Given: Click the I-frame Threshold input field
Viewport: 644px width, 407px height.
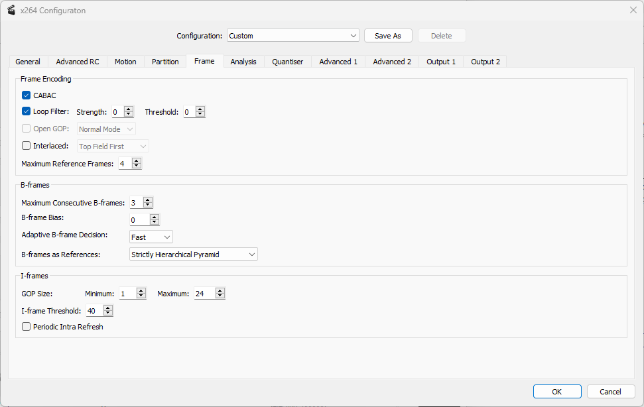Looking at the screenshot, I should 94,310.
